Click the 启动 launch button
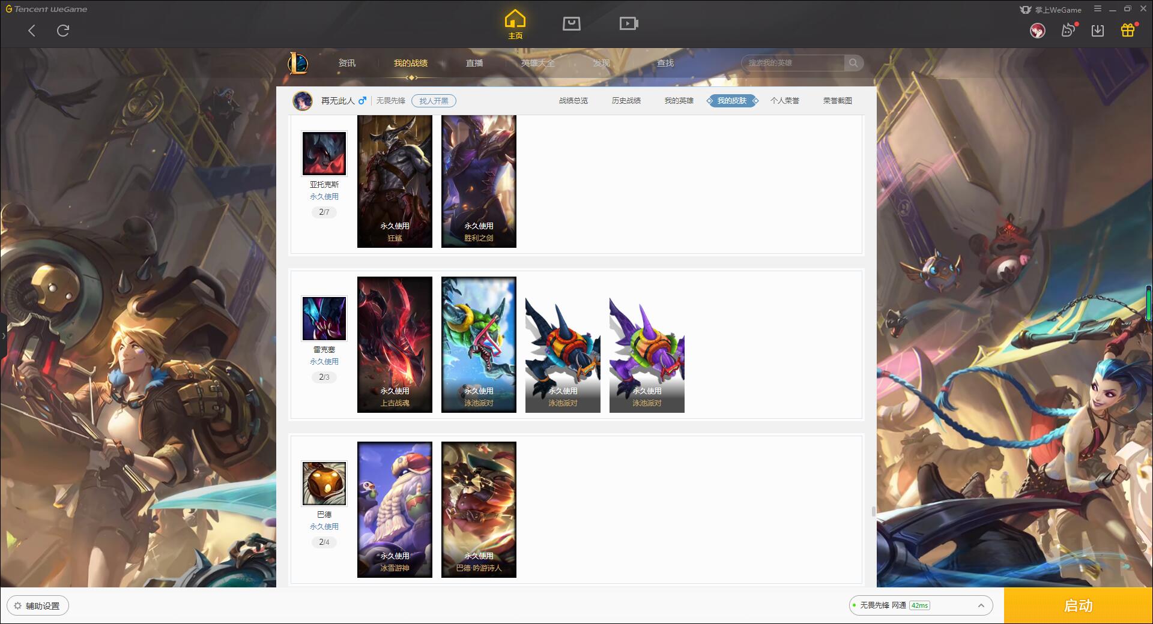 coord(1079,605)
